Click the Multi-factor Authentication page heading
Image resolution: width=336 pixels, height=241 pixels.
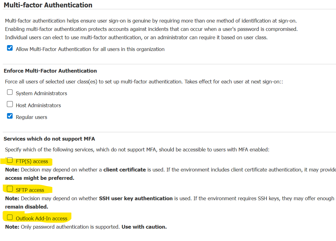tap(48, 5)
